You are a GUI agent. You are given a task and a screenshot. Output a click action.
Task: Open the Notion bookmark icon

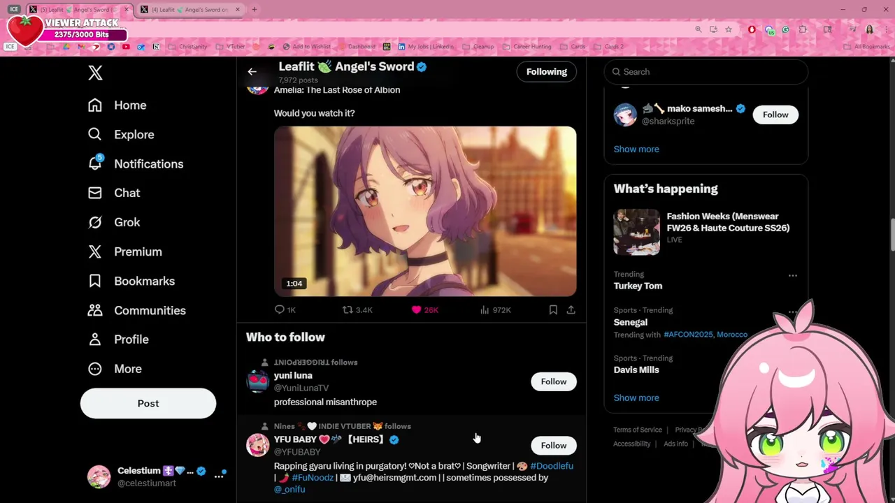[x=156, y=47]
